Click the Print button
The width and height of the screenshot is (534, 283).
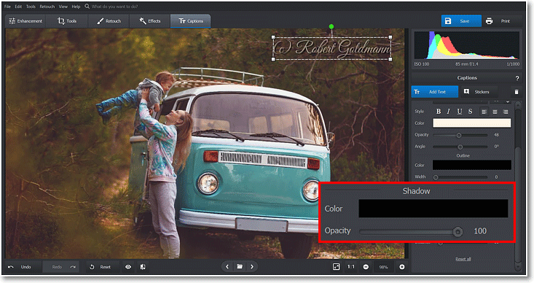(503, 21)
